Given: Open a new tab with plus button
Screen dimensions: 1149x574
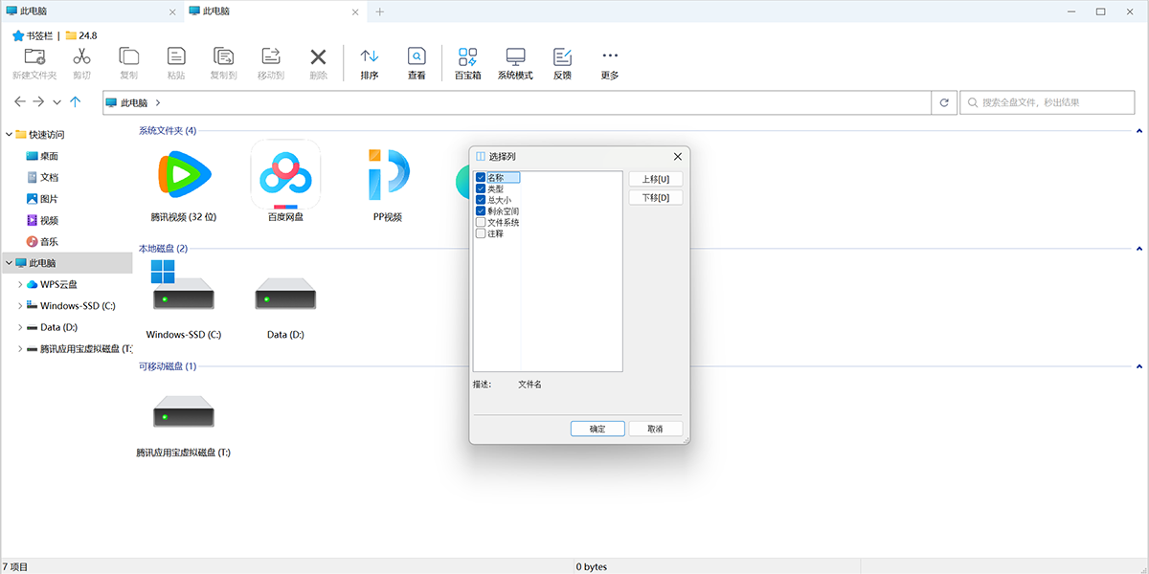Looking at the screenshot, I should (x=379, y=11).
